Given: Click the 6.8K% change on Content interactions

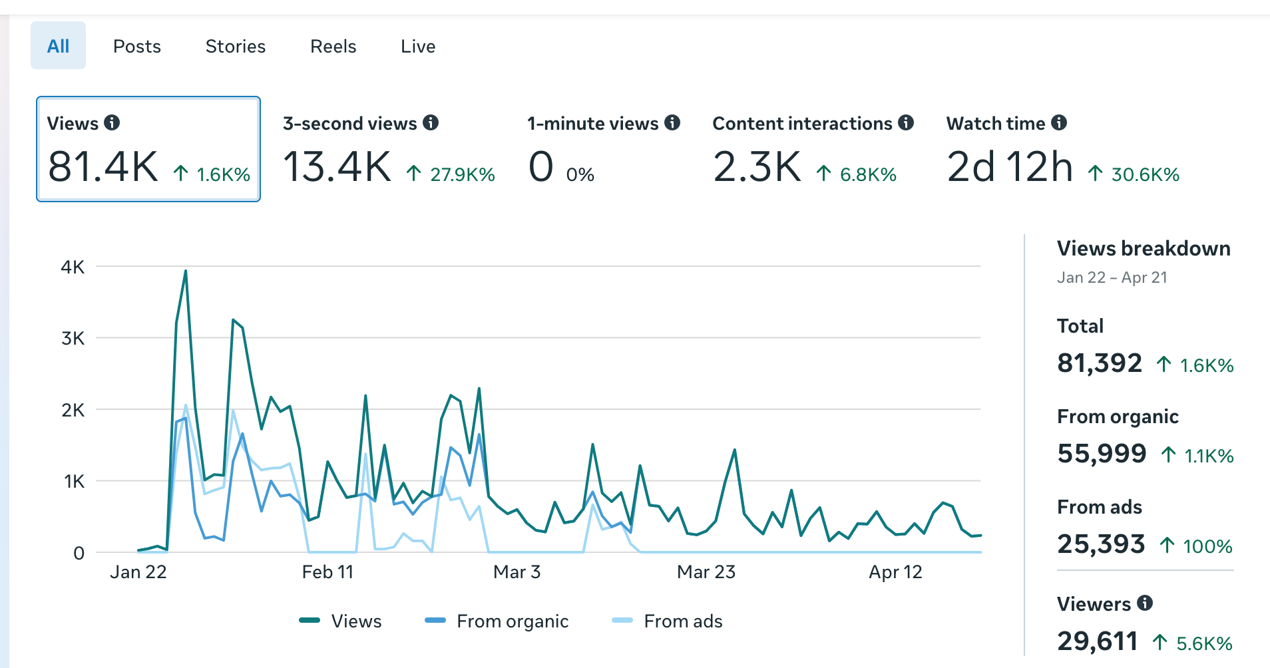Looking at the screenshot, I should (x=857, y=174).
